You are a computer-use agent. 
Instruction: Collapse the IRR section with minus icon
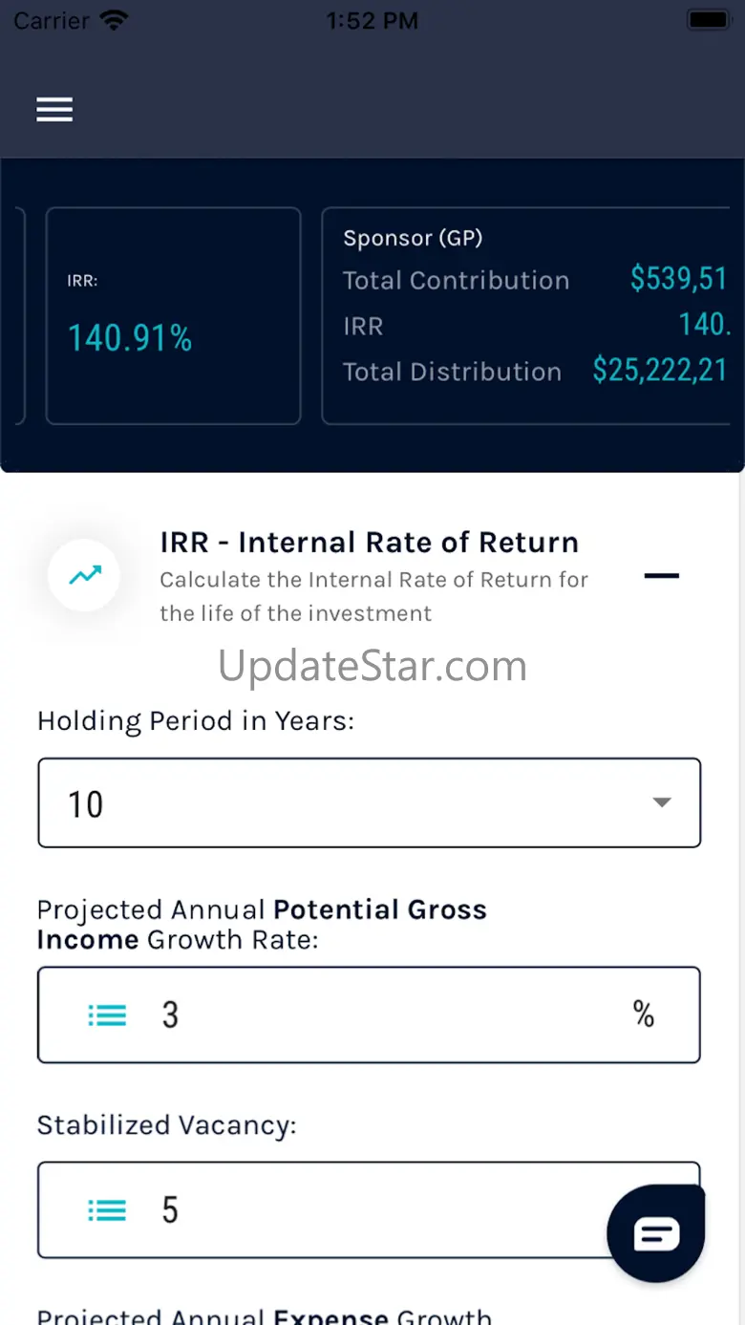[661, 576]
